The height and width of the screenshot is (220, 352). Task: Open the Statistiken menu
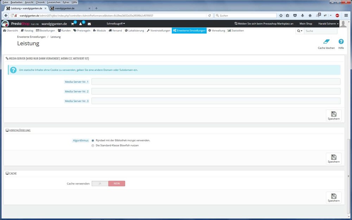pos(236,31)
